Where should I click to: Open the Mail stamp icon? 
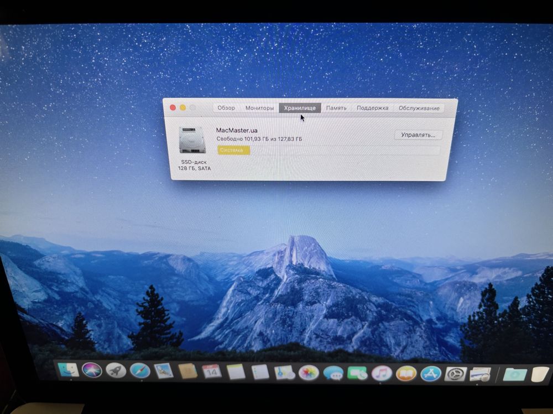(164, 371)
